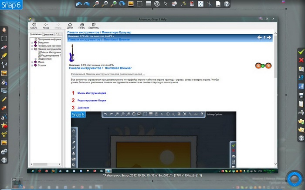The width and height of the screenshot is (305, 190).
Task: Select the pencil drawing tool
Action: tap(4, 99)
